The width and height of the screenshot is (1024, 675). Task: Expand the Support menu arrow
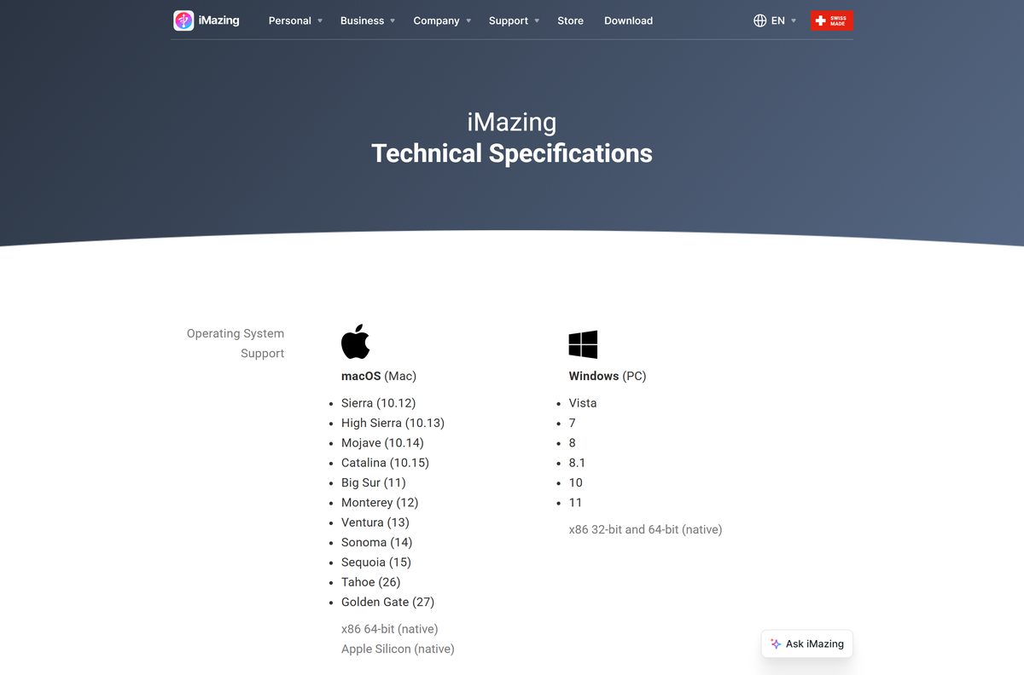pyautogui.click(x=537, y=21)
